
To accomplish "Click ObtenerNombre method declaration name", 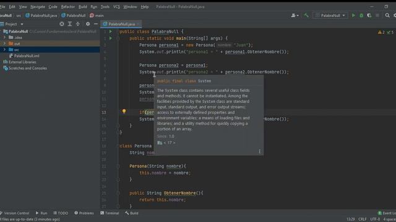I will pos(179,193).
